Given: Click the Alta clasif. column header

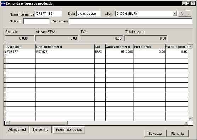Looking at the screenshot, I should tap(21, 47).
